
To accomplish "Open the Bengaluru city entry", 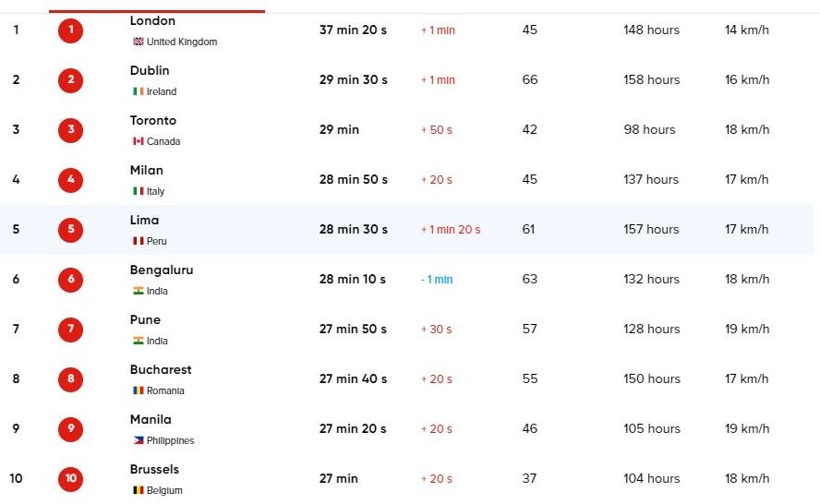I will [x=162, y=270].
